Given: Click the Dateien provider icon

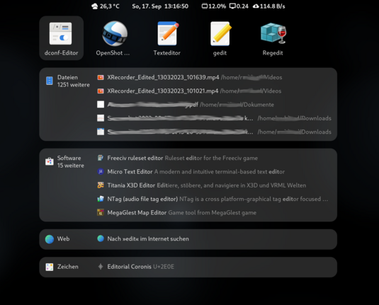Looking at the screenshot, I should tap(50, 81).
